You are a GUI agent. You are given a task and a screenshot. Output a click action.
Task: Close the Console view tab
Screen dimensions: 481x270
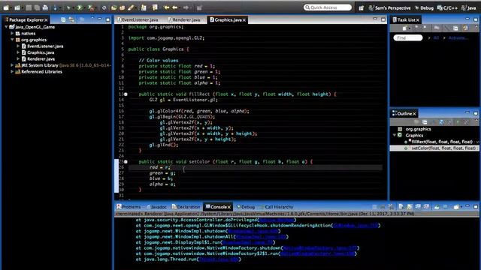pos(228,207)
